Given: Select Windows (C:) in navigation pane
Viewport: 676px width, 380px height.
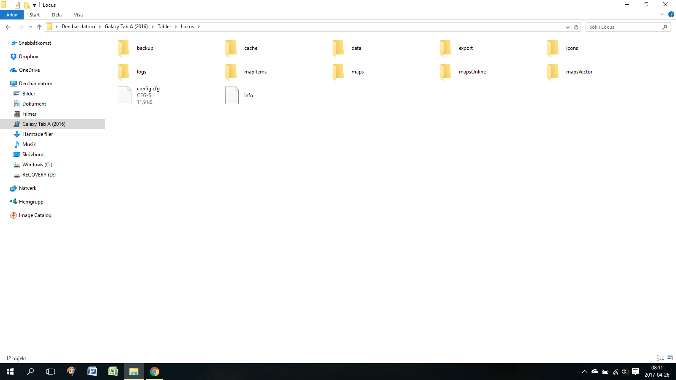Looking at the screenshot, I should click(37, 165).
